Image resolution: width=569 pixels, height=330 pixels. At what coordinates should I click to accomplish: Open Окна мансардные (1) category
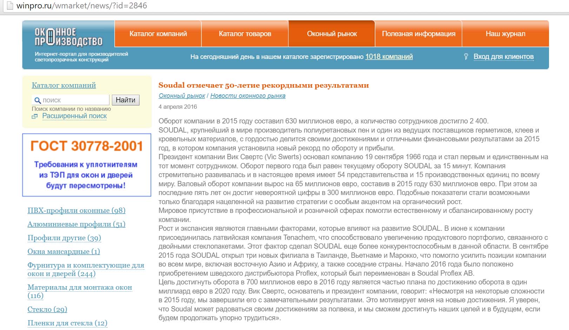[x=64, y=251]
